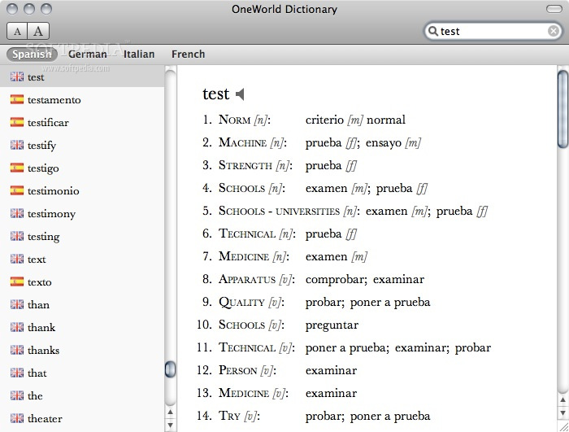
Task: Click the Spanish flag beside 'testificar'
Action: point(17,123)
